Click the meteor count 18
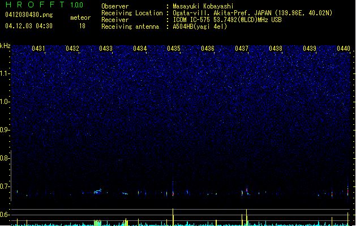The image size is (356, 226). [82, 26]
